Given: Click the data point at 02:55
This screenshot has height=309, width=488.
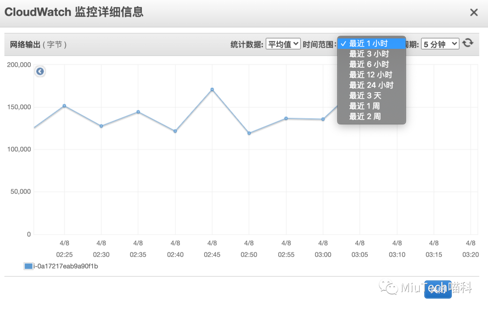Looking at the screenshot, I should (286, 118).
